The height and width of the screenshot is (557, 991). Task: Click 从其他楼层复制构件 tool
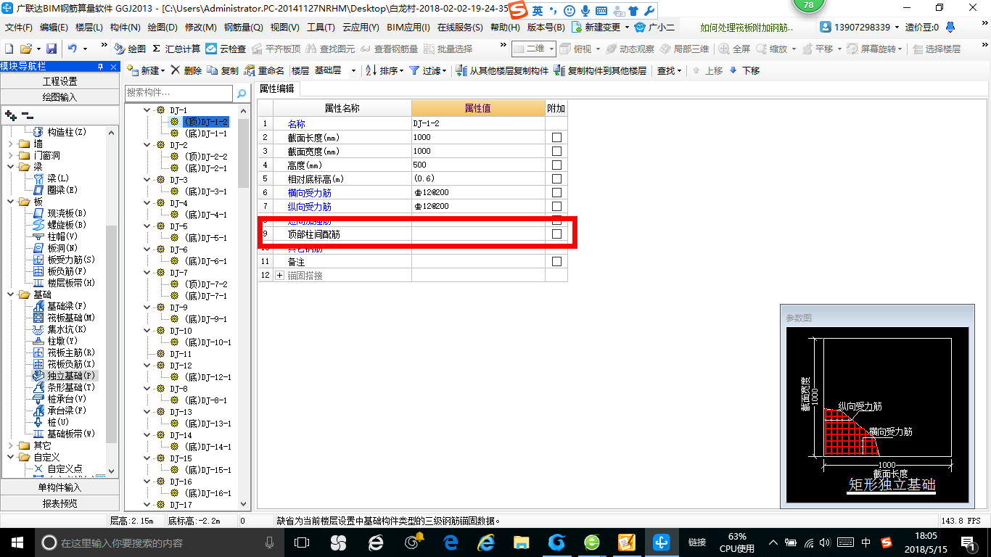tap(502, 70)
